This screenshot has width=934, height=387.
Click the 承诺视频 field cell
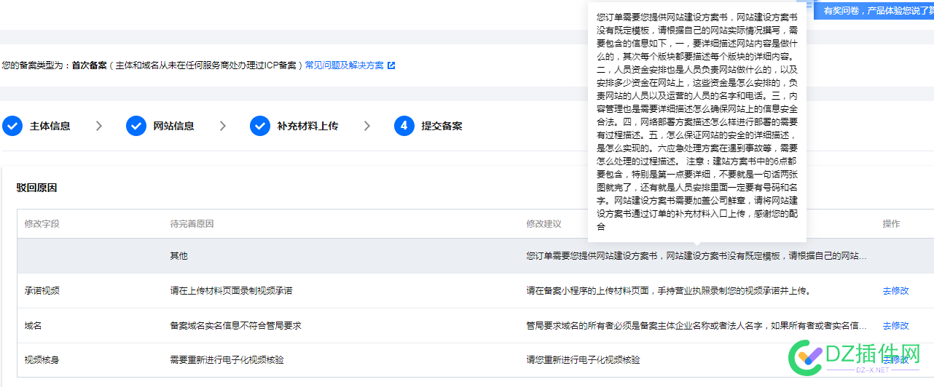pos(42,290)
